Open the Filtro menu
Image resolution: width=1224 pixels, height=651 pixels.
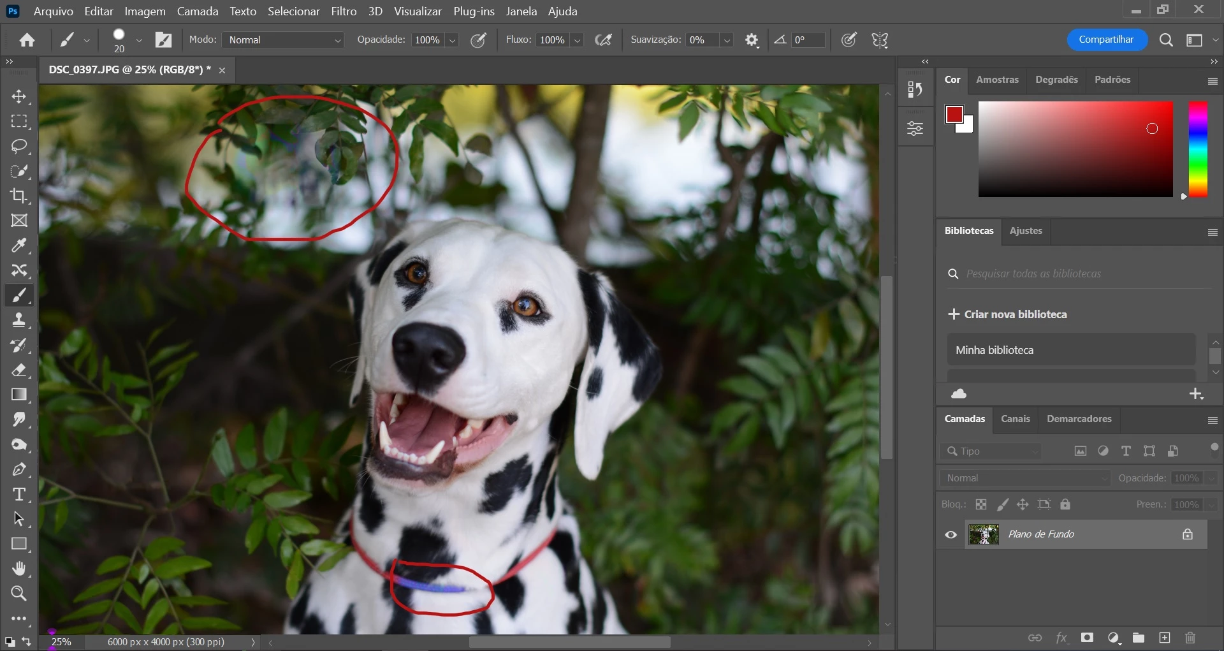pyautogui.click(x=344, y=11)
